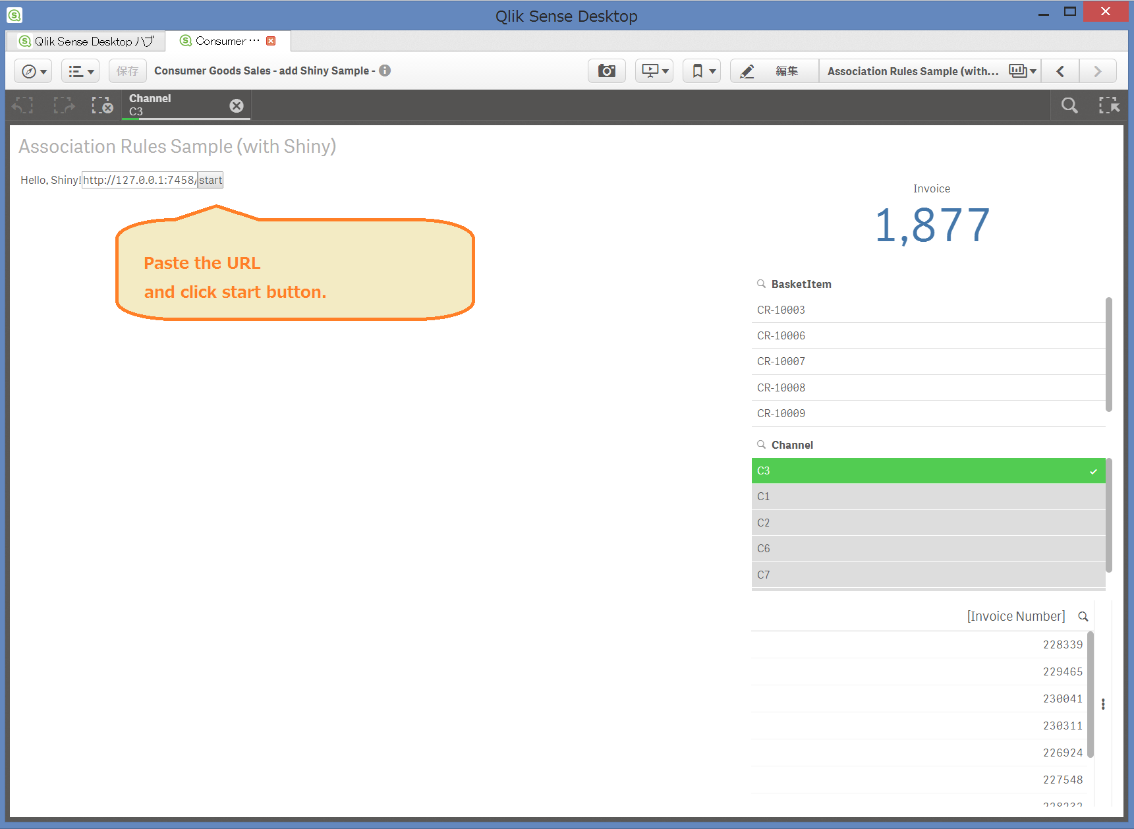Select CR-10006 in BasketItem
The width and height of the screenshot is (1134, 829).
coord(928,335)
